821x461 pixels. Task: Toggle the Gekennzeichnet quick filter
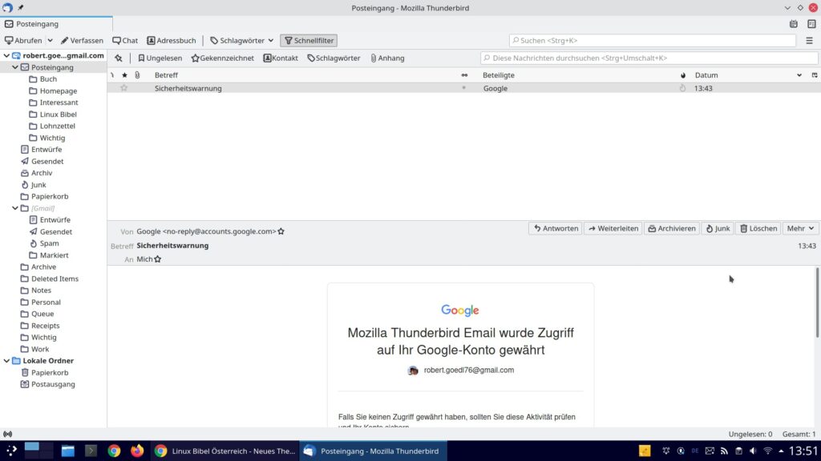tap(223, 58)
